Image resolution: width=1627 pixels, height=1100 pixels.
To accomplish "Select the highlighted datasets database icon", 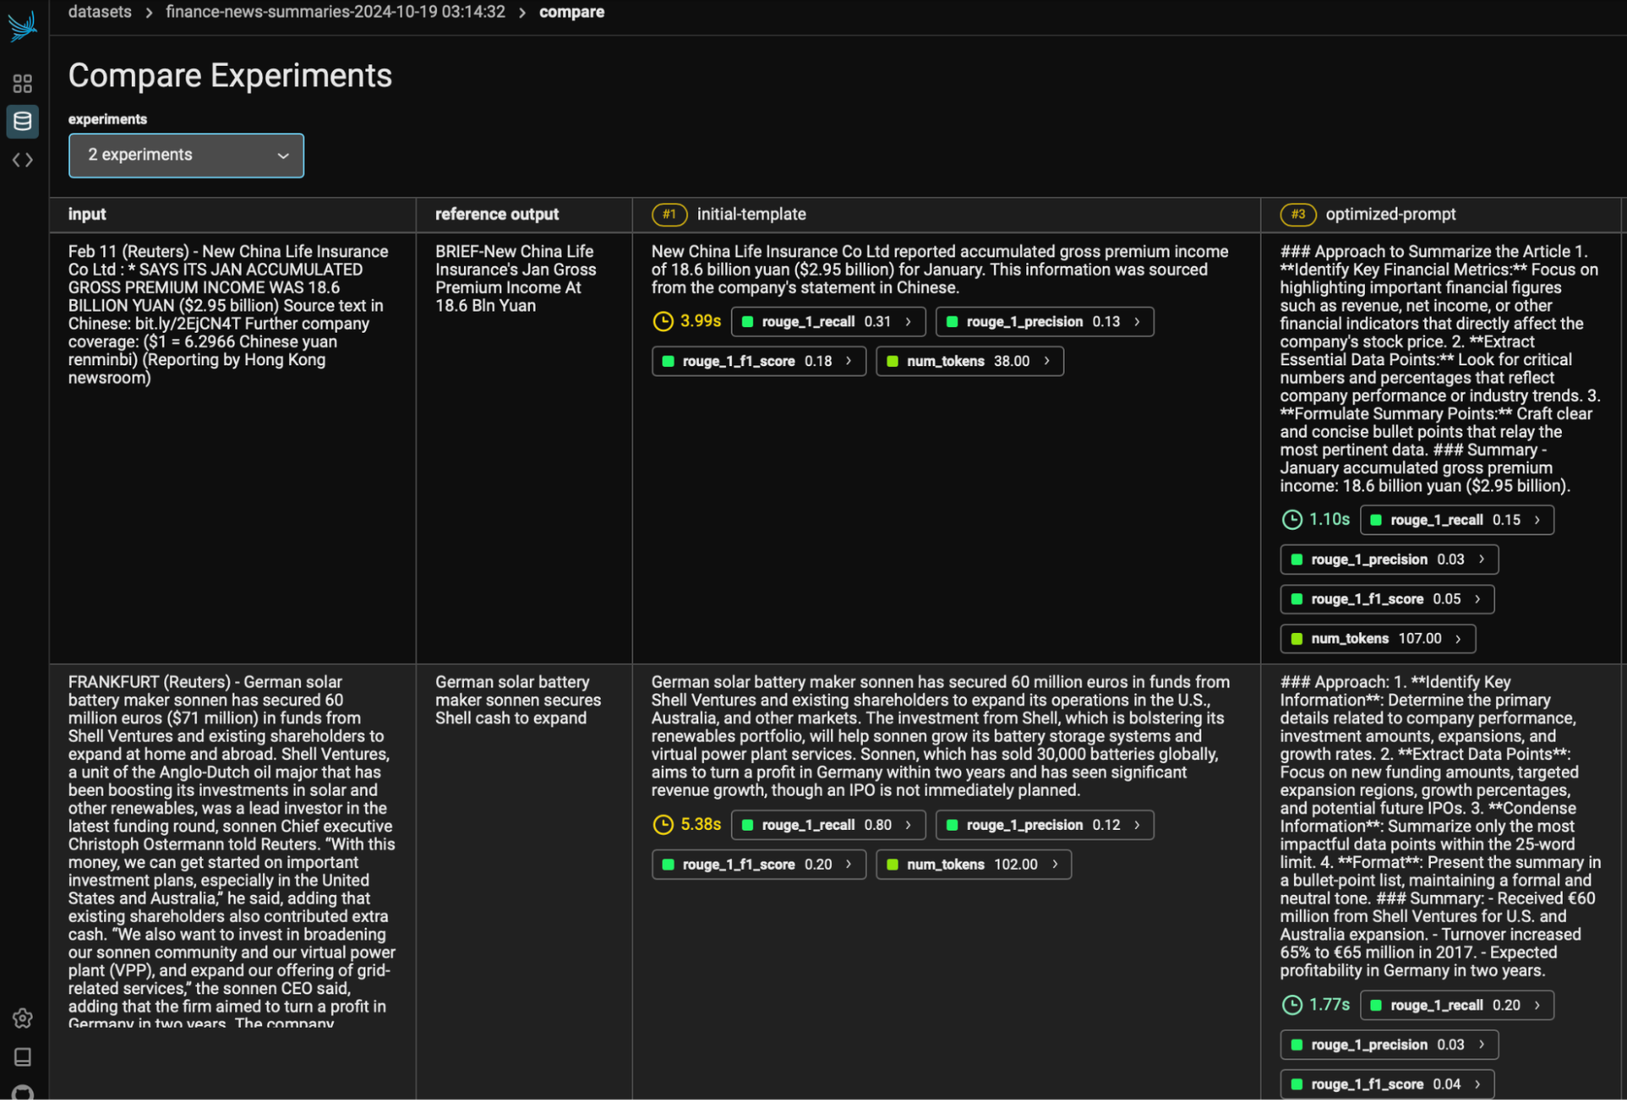I will (x=22, y=122).
